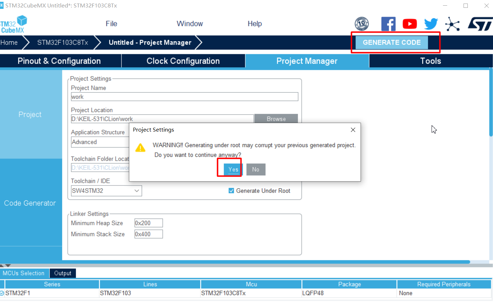Open the Toolchain / IDE dropdown

[x=107, y=191]
